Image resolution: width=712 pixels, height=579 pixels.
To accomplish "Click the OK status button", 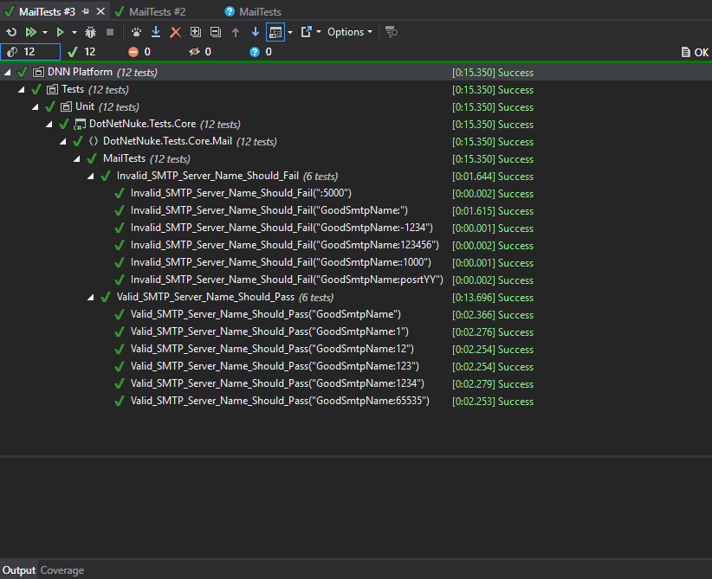I will pos(695,52).
